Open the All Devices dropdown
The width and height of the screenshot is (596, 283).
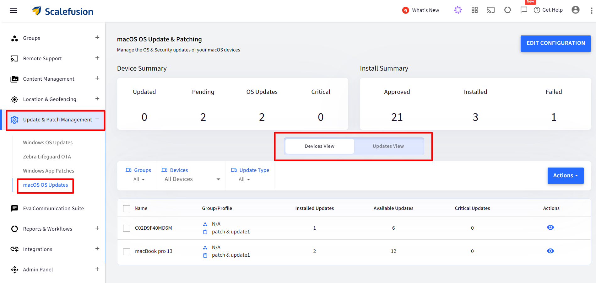pos(192,179)
